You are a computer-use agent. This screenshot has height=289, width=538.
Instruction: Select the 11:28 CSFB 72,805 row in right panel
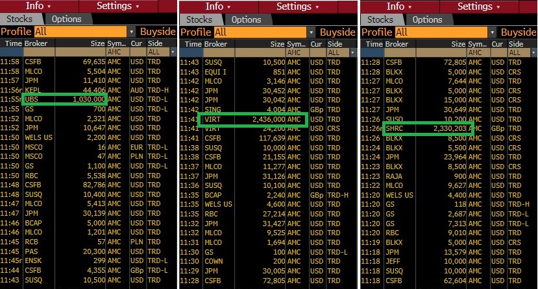(x=449, y=62)
